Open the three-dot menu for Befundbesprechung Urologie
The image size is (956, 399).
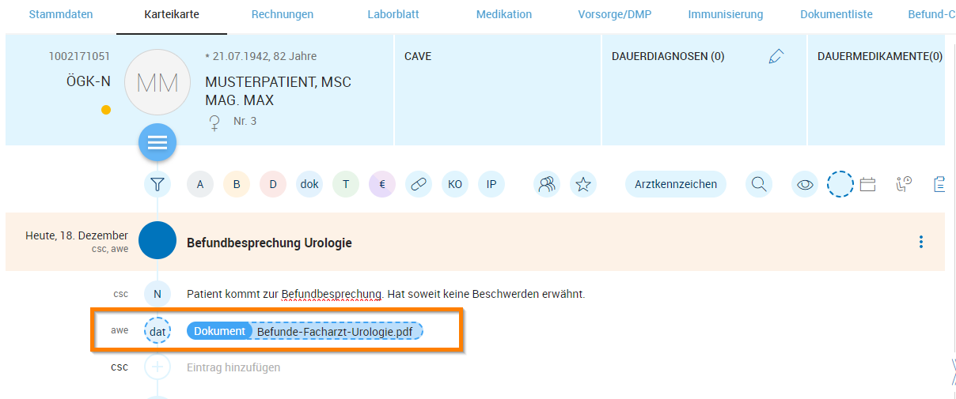click(x=920, y=242)
